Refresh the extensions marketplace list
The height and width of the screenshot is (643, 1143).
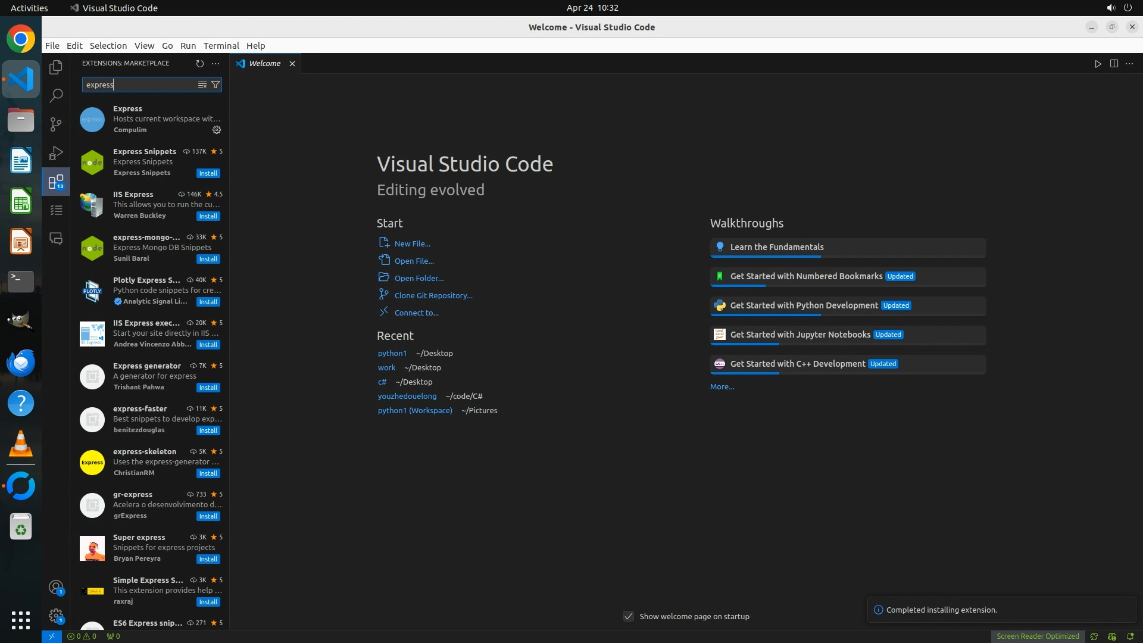pos(200,63)
